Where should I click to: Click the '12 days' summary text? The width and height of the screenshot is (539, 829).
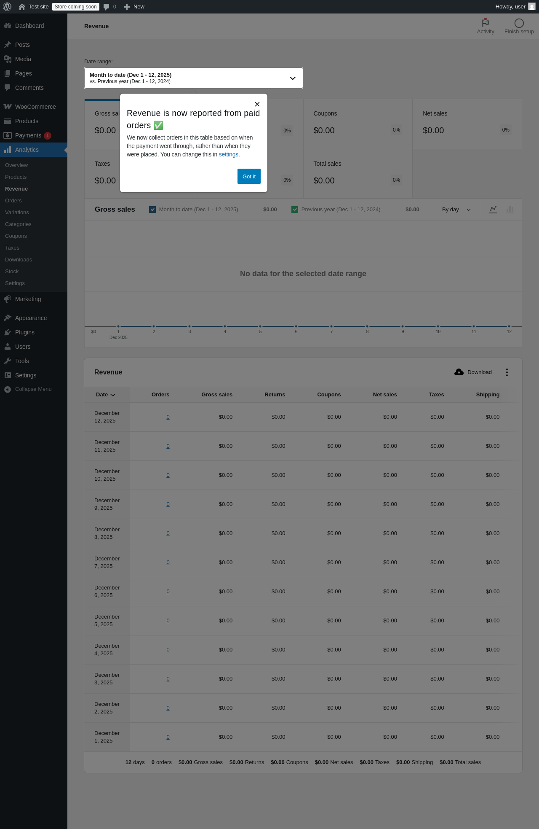pos(135,762)
